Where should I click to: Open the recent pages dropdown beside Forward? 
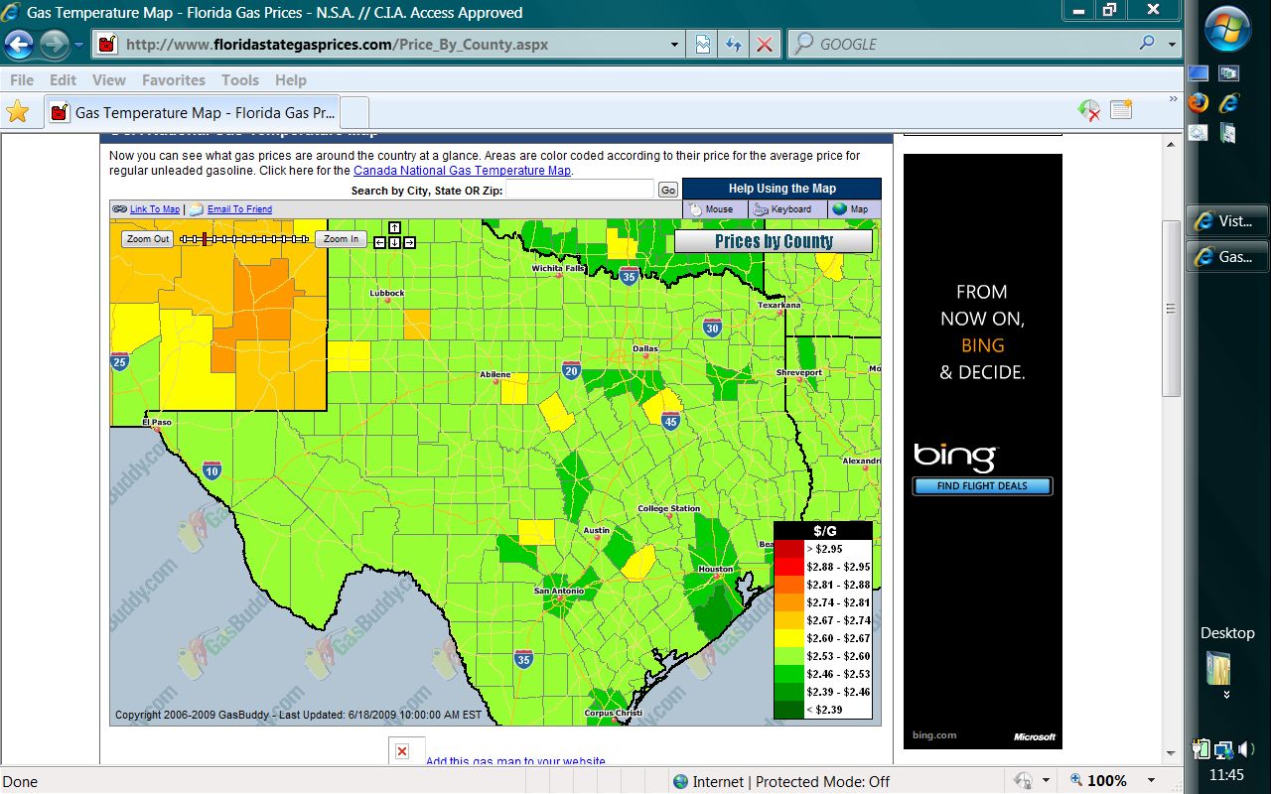[79, 45]
